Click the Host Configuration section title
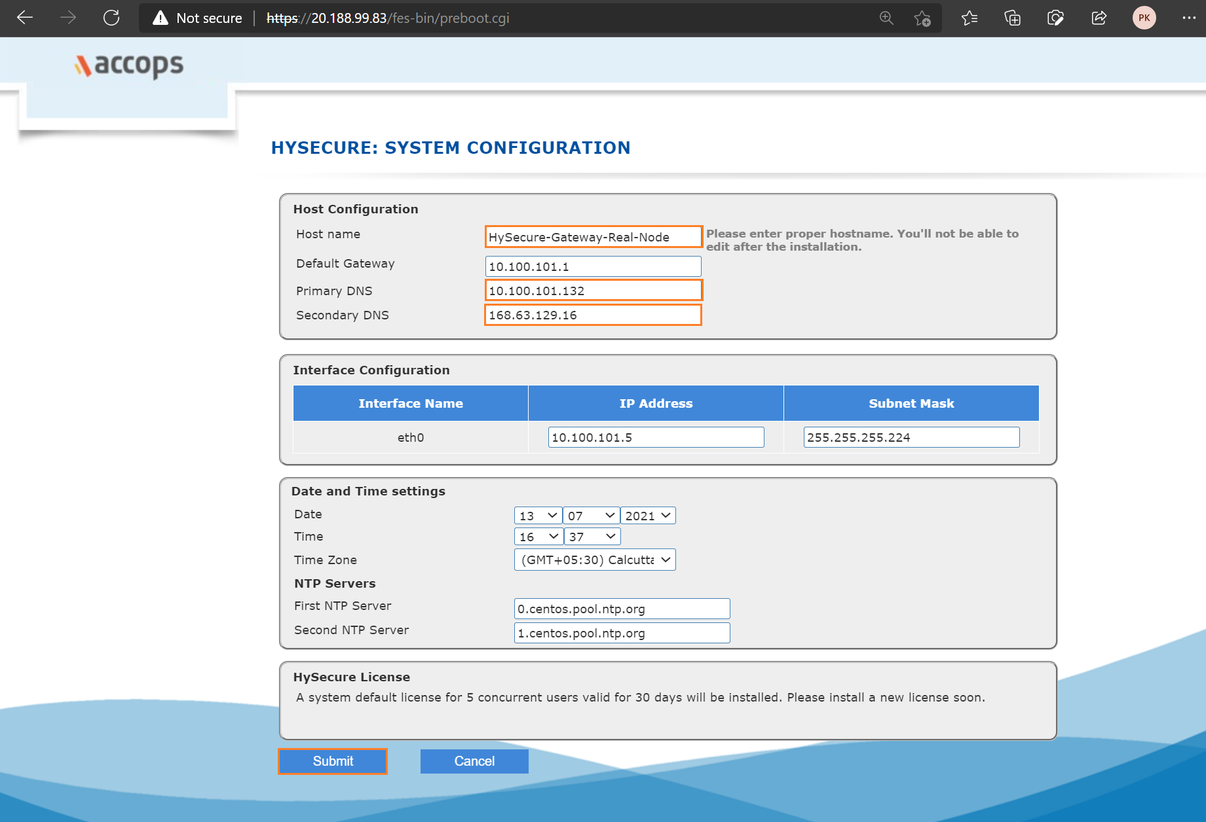Viewport: 1206px width, 822px height. tap(356, 209)
